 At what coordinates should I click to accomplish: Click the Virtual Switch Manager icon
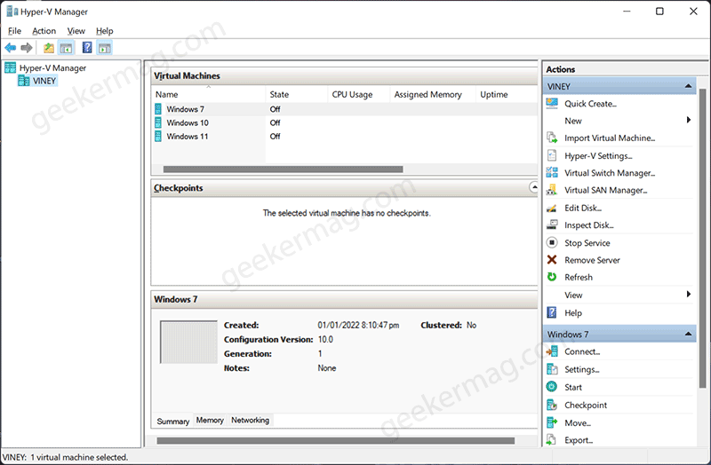(x=552, y=172)
